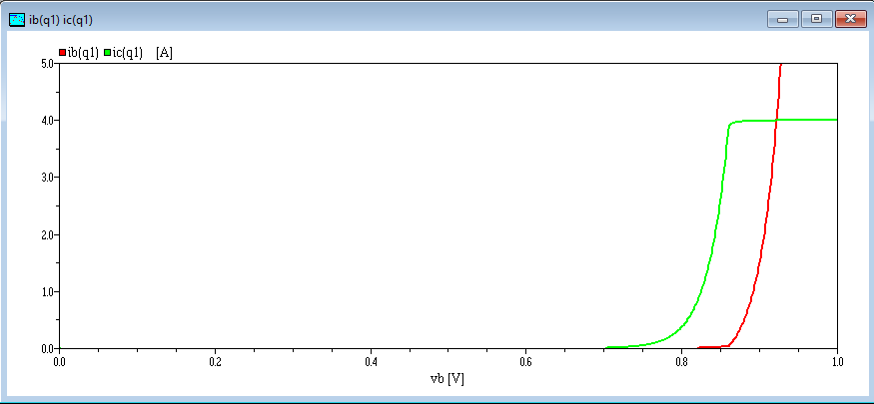
Task: Click the 4.0 y-axis tick label
Action: [45, 120]
